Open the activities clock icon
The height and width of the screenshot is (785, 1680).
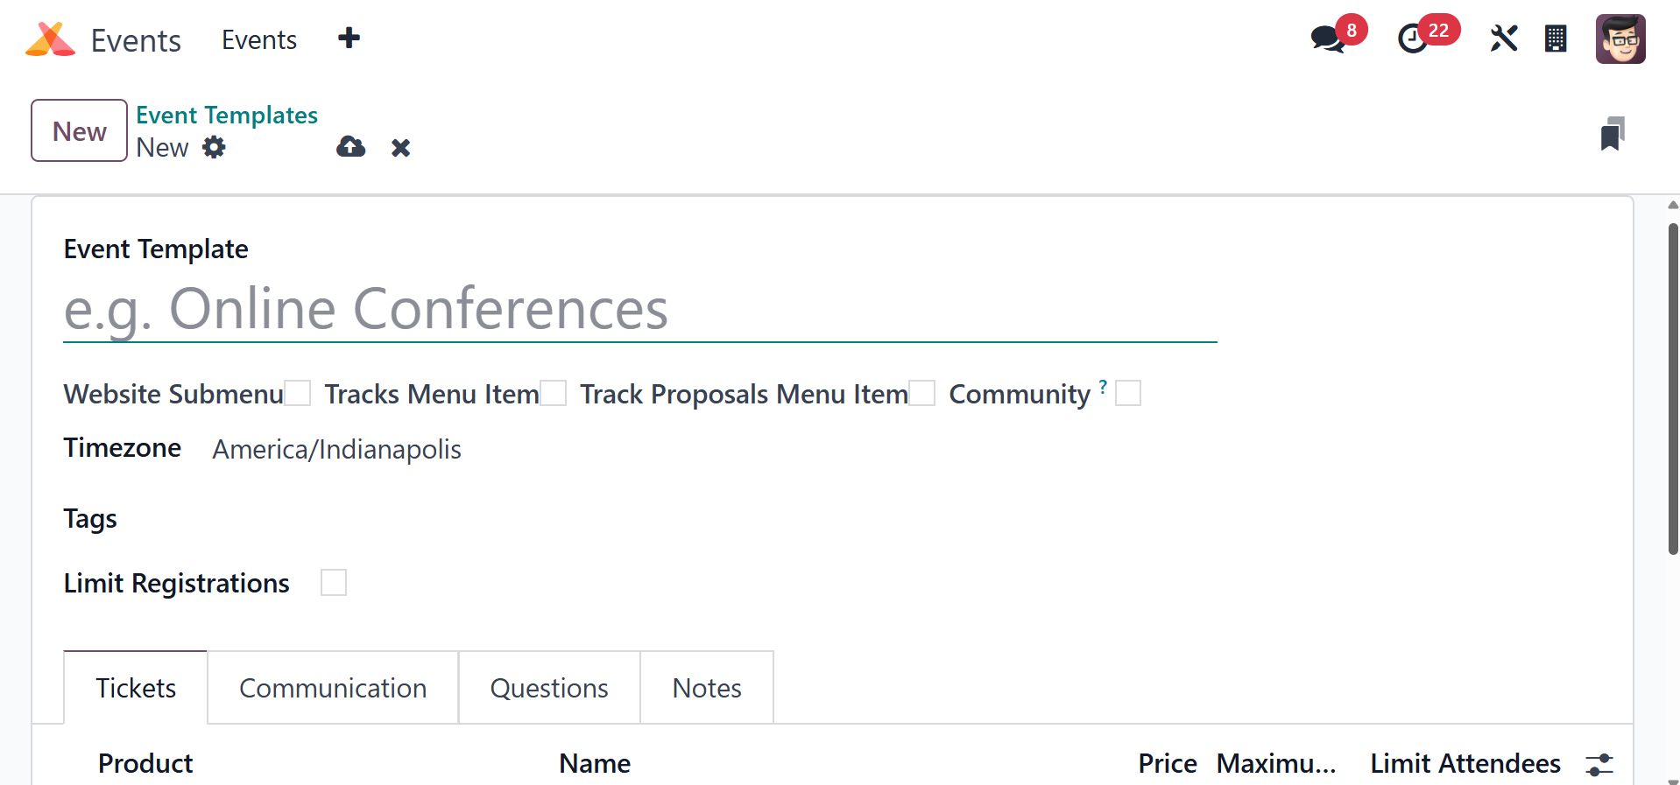click(1412, 39)
